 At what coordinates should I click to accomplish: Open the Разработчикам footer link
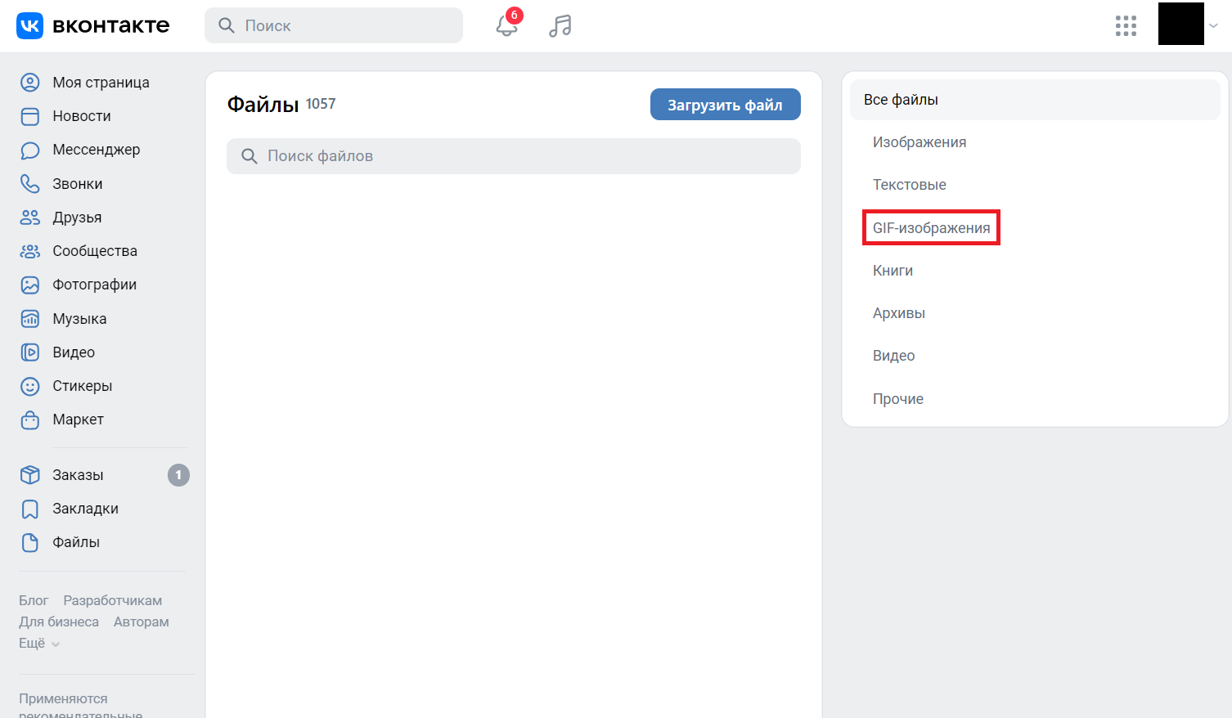113,601
